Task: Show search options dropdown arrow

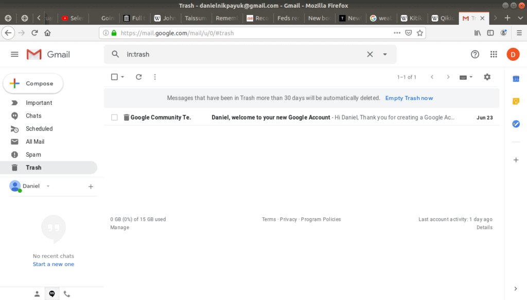Action: [x=385, y=54]
